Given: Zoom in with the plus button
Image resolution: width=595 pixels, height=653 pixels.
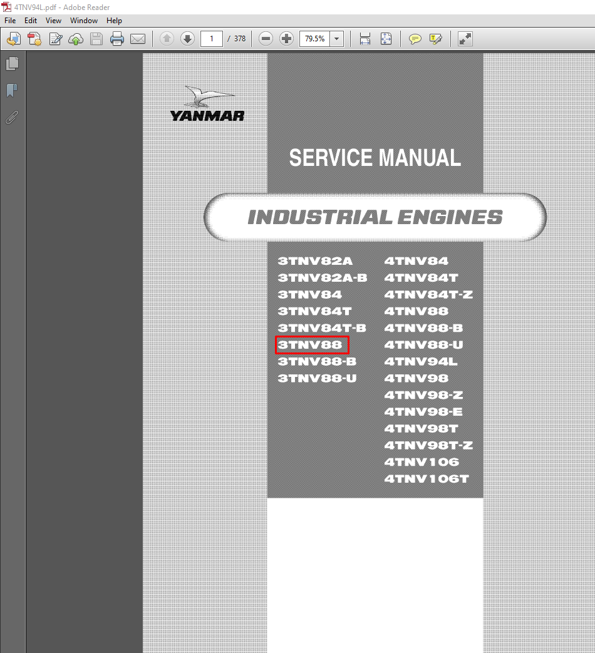Looking at the screenshot, I should (x=286, y=39).
